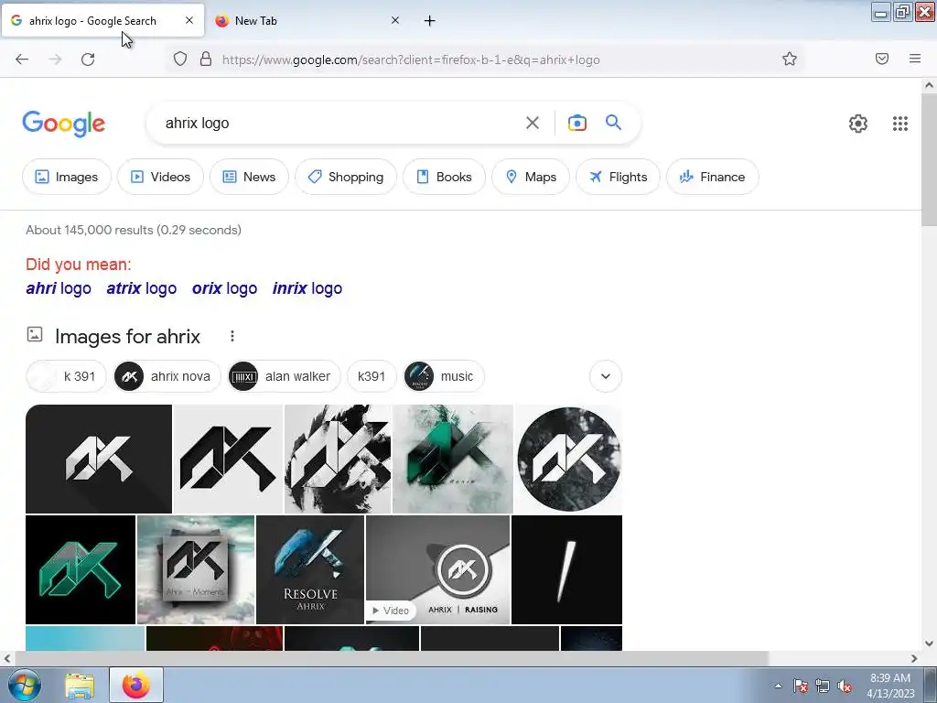937x703 pixels.
Task: Filter results by Maps
Action: coord(530,177)
